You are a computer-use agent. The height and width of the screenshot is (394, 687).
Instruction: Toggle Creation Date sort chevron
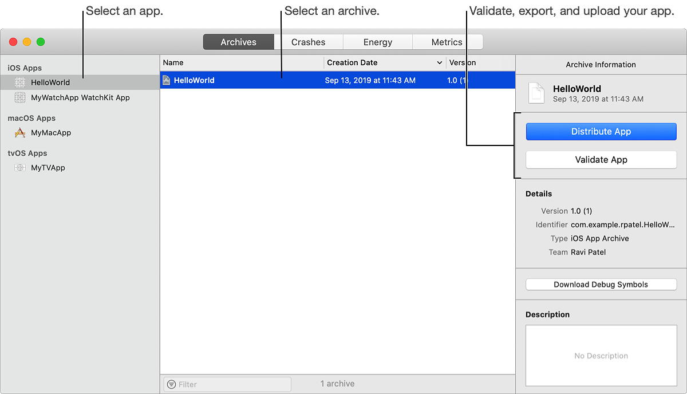pyautogui.click(x=440, y=63)
